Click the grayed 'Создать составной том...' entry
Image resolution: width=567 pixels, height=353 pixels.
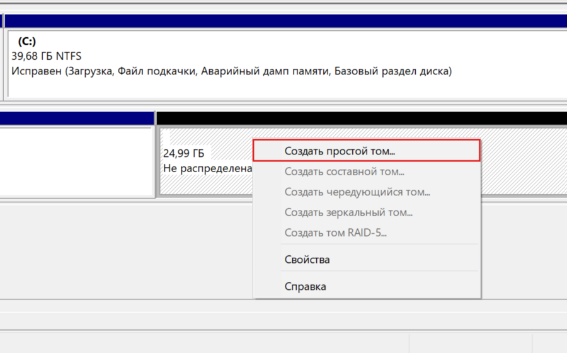pos(344,171)
